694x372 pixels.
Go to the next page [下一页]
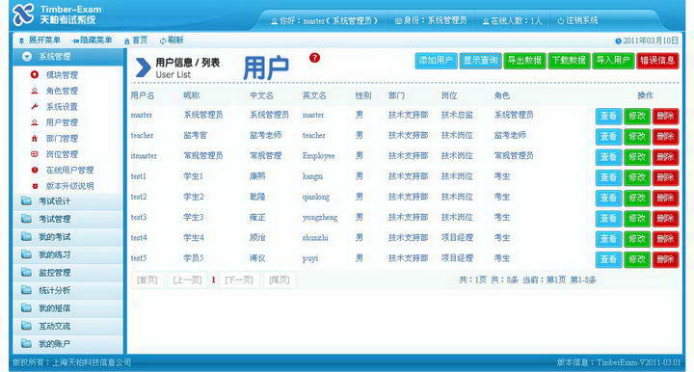tap(239, 280)
